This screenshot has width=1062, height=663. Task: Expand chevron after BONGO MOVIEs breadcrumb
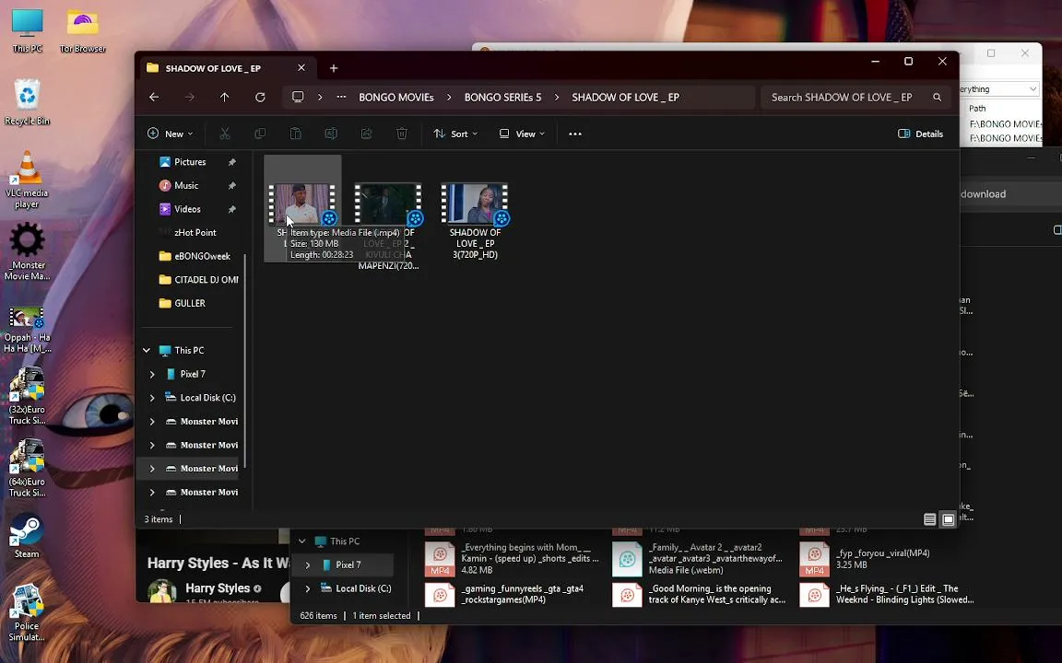(449, 98)
